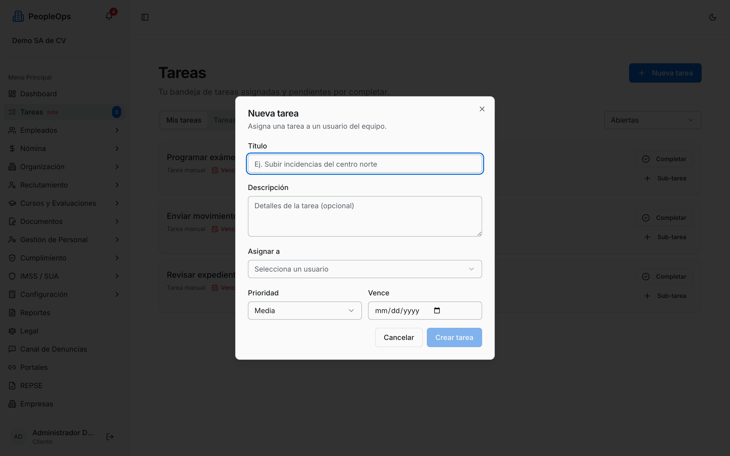Click the Cumplimiento shield-check icon
This screenshot has width=730, height=456.
click(12, 258)
